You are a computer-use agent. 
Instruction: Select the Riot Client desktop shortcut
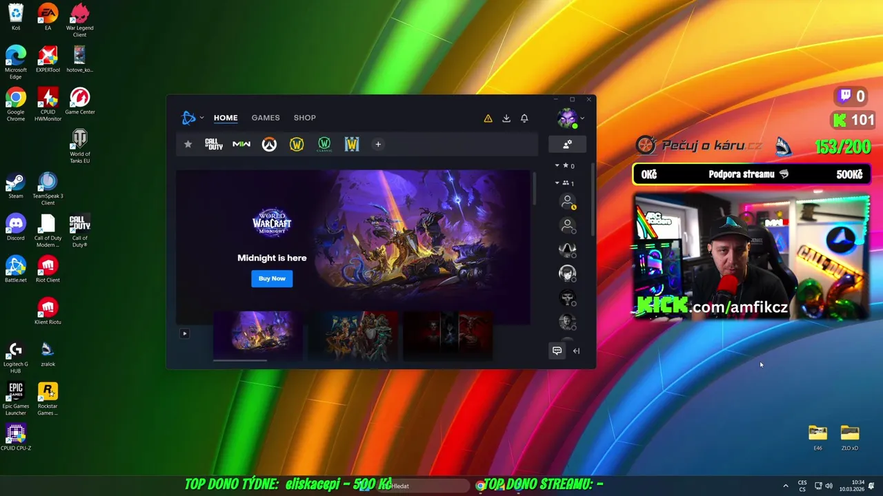click(x=48, y=269)
